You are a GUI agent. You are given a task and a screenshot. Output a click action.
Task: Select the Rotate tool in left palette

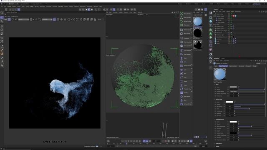click(x=2, y=30)
